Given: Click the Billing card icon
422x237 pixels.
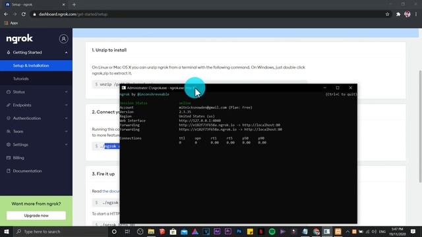Looking at the screenshot, I should coord(9,158).
